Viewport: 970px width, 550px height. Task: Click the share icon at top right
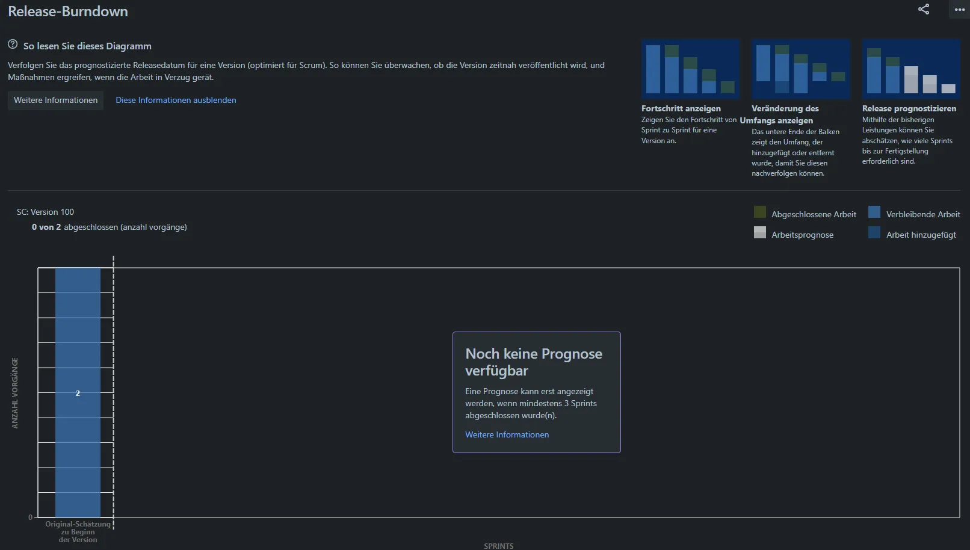(x=924, y=9)
